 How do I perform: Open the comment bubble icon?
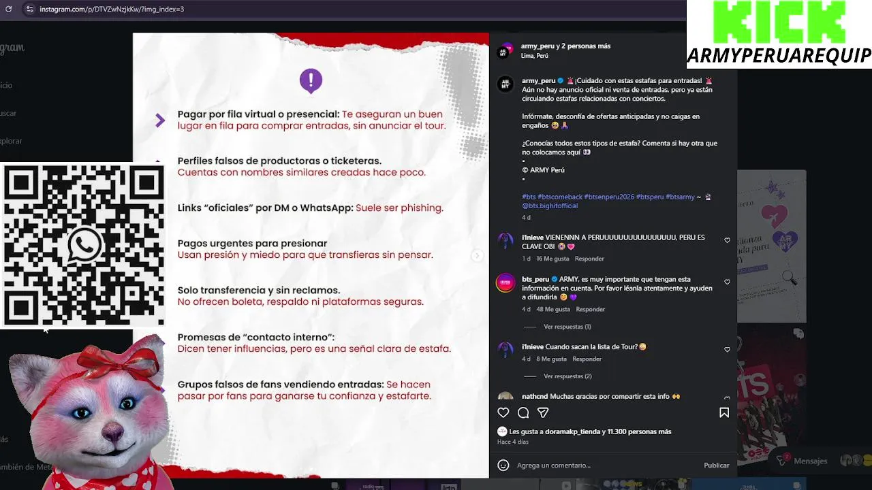click(523, 412)
